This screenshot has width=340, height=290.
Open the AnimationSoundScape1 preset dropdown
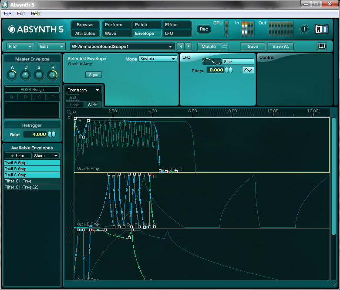122,47
